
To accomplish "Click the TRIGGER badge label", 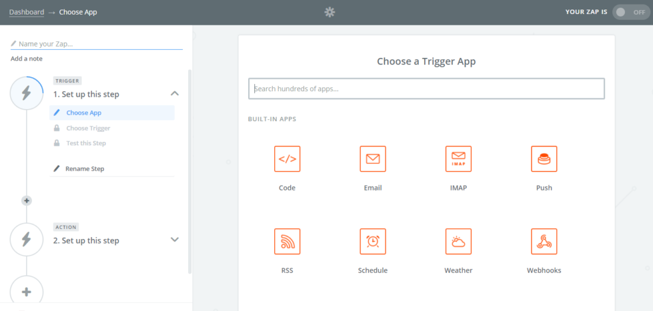I will [67, 81].
